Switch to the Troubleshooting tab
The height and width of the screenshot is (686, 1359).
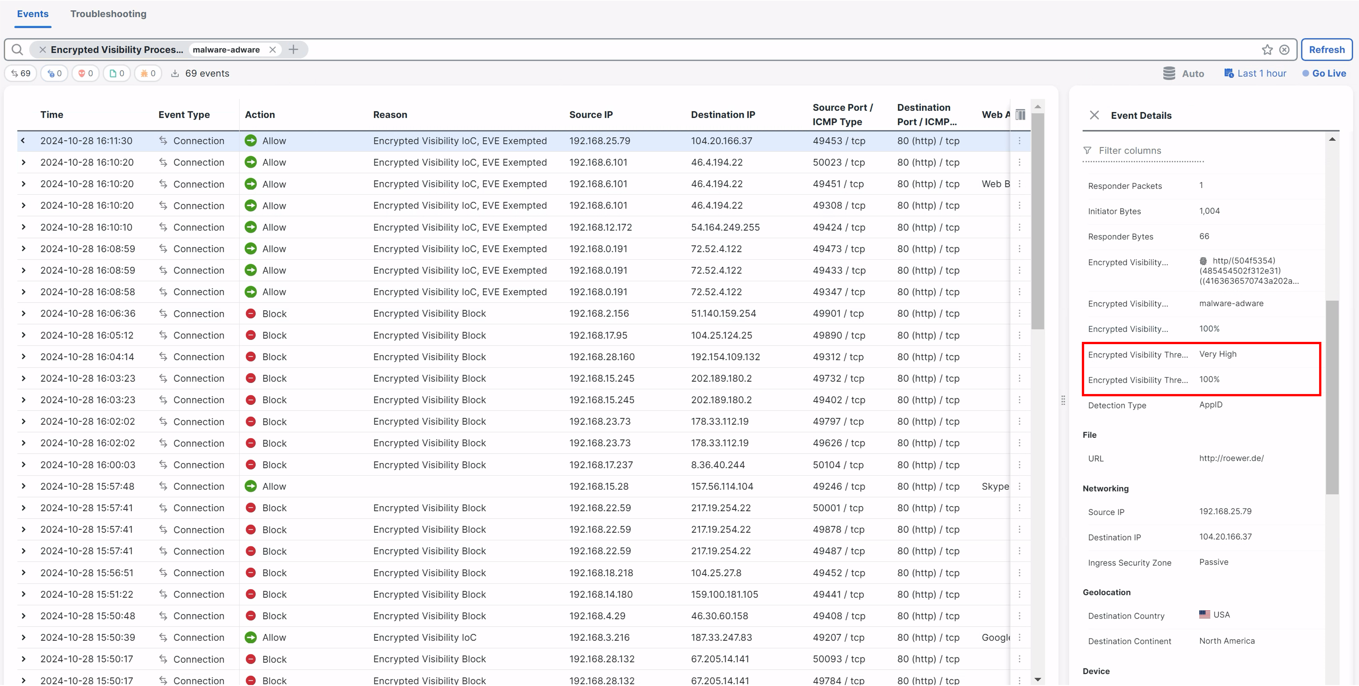(108, 14)
